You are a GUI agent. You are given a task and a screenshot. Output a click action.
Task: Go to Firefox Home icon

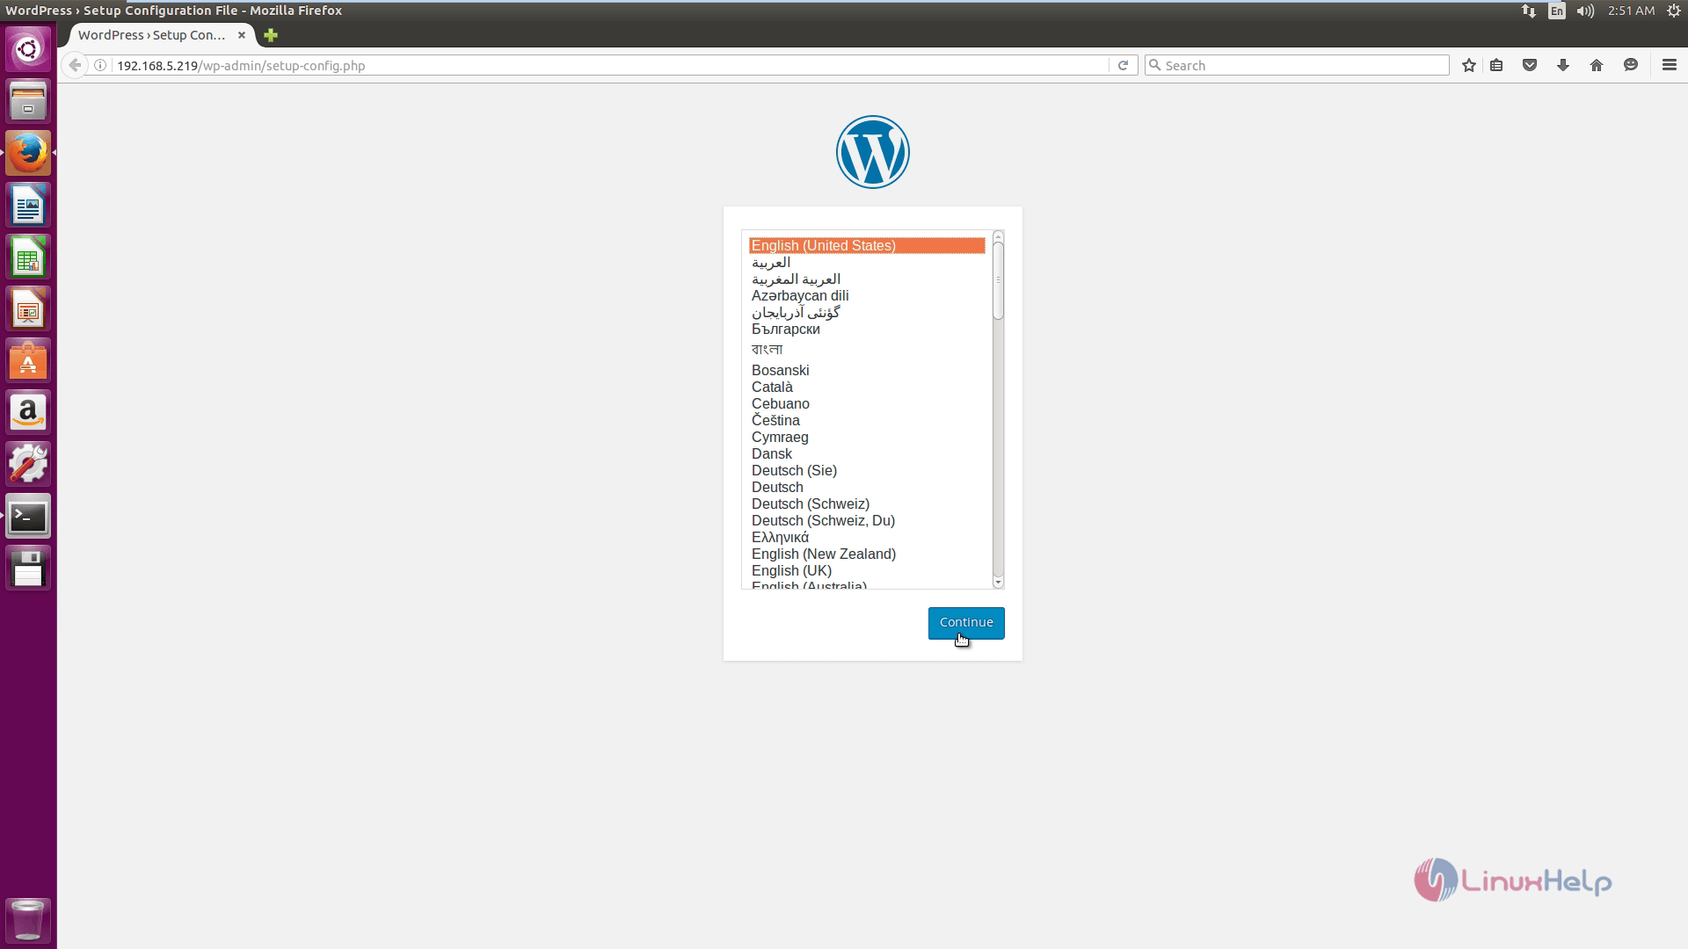1597,65
